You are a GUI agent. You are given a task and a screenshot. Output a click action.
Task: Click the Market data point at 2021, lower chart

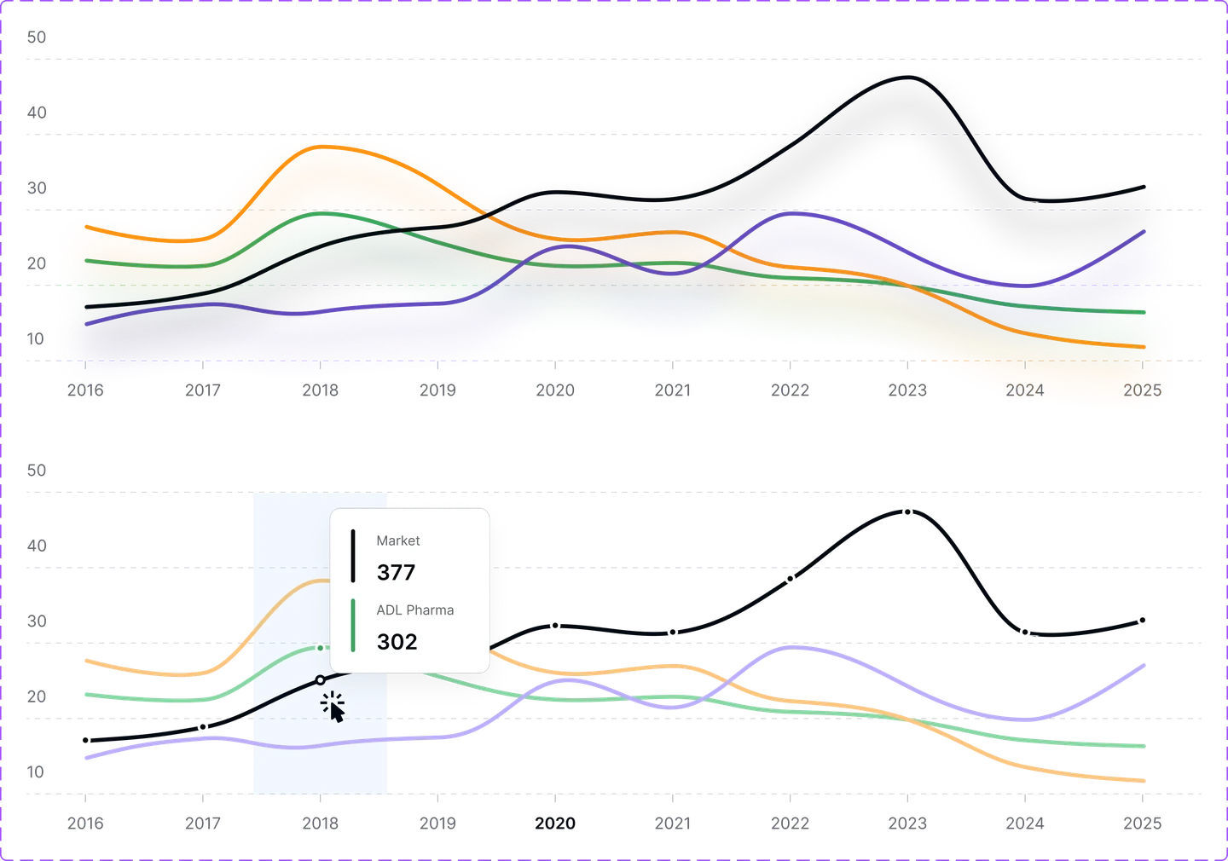[673, 633]
